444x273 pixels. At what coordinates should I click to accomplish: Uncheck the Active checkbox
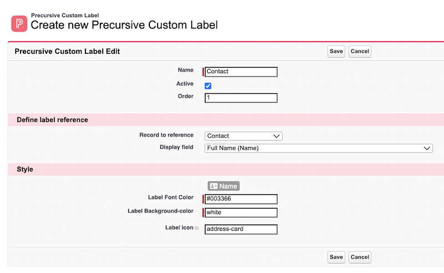click(208, 86)
